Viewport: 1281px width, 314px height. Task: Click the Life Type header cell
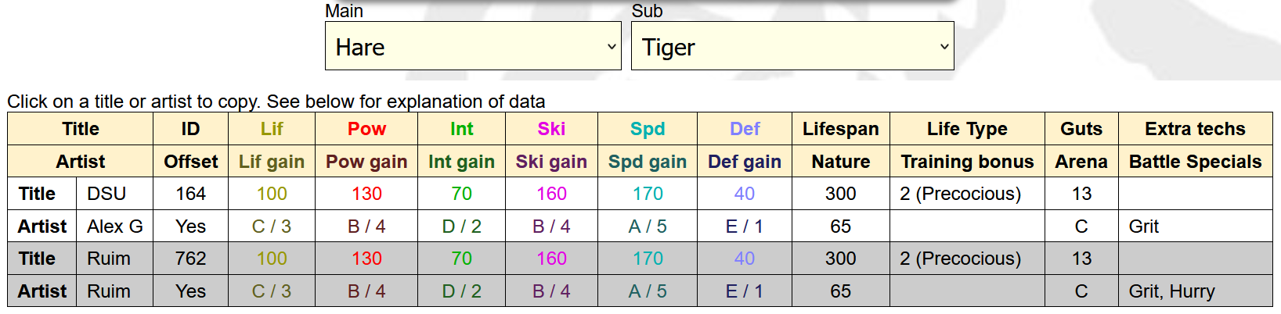point(967,129)
